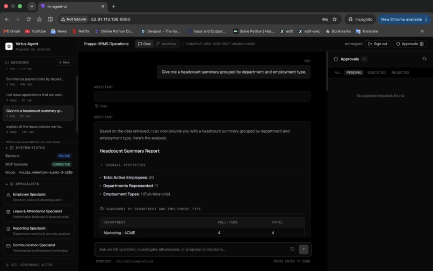Open the YouTube bookmark
The width and height of the screenshot is (433, 271).
(x=35, y=31)
